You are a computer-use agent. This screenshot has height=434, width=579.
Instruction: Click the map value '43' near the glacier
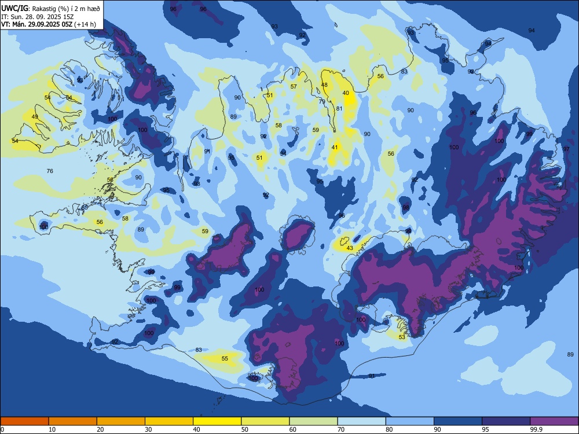(350, 248)
